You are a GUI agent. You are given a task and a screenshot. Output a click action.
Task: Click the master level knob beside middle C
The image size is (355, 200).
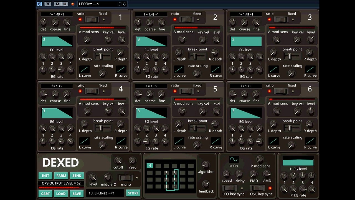(93, 177)
